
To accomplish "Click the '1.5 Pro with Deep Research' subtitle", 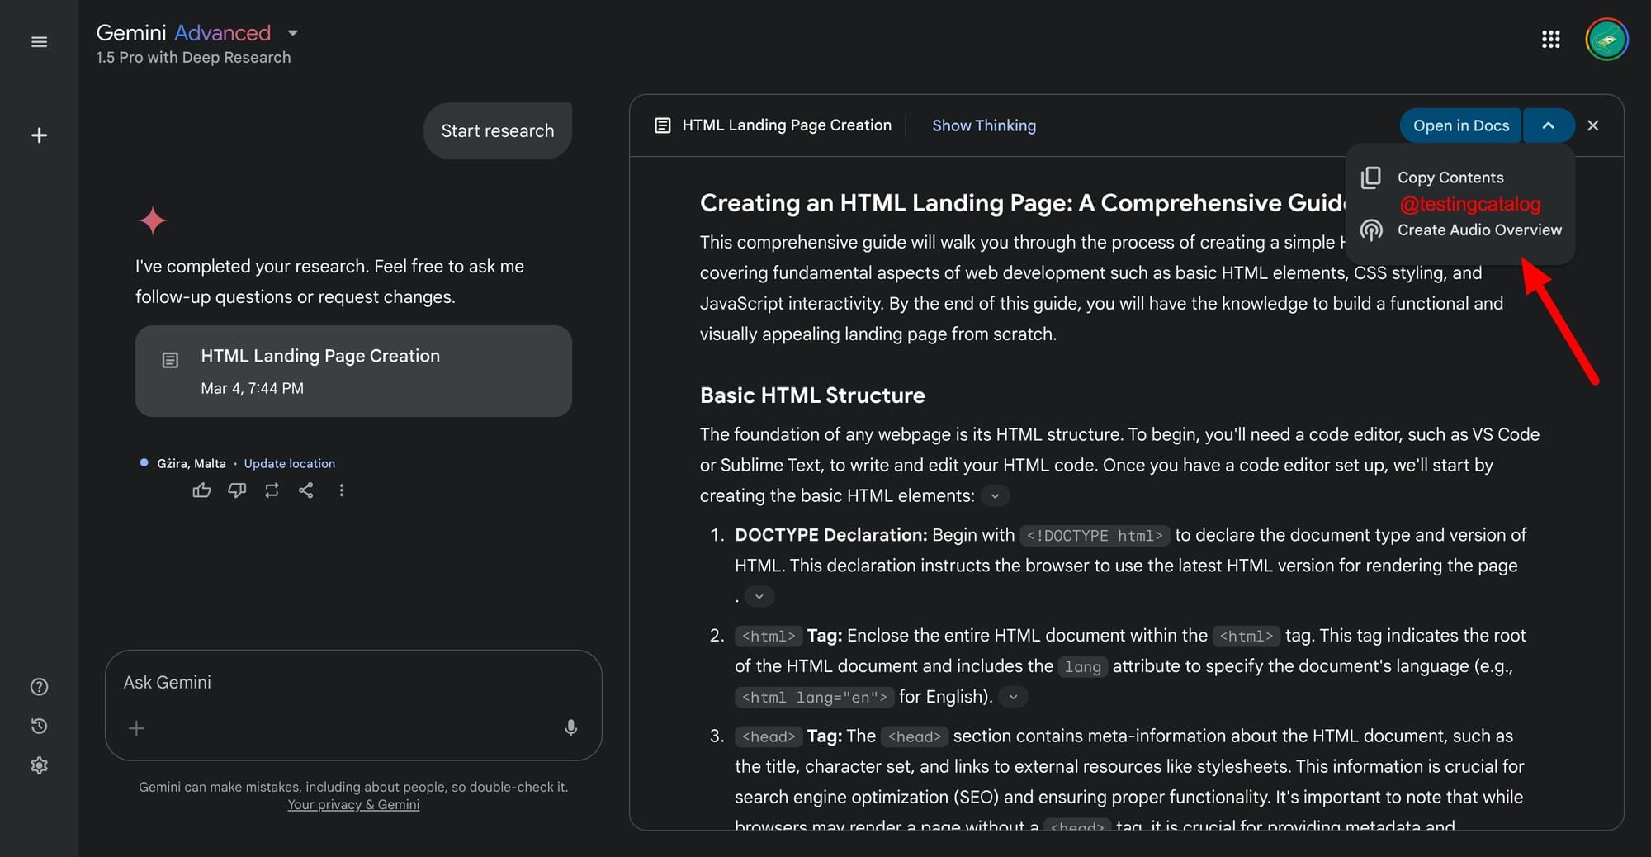I will 193,58.
